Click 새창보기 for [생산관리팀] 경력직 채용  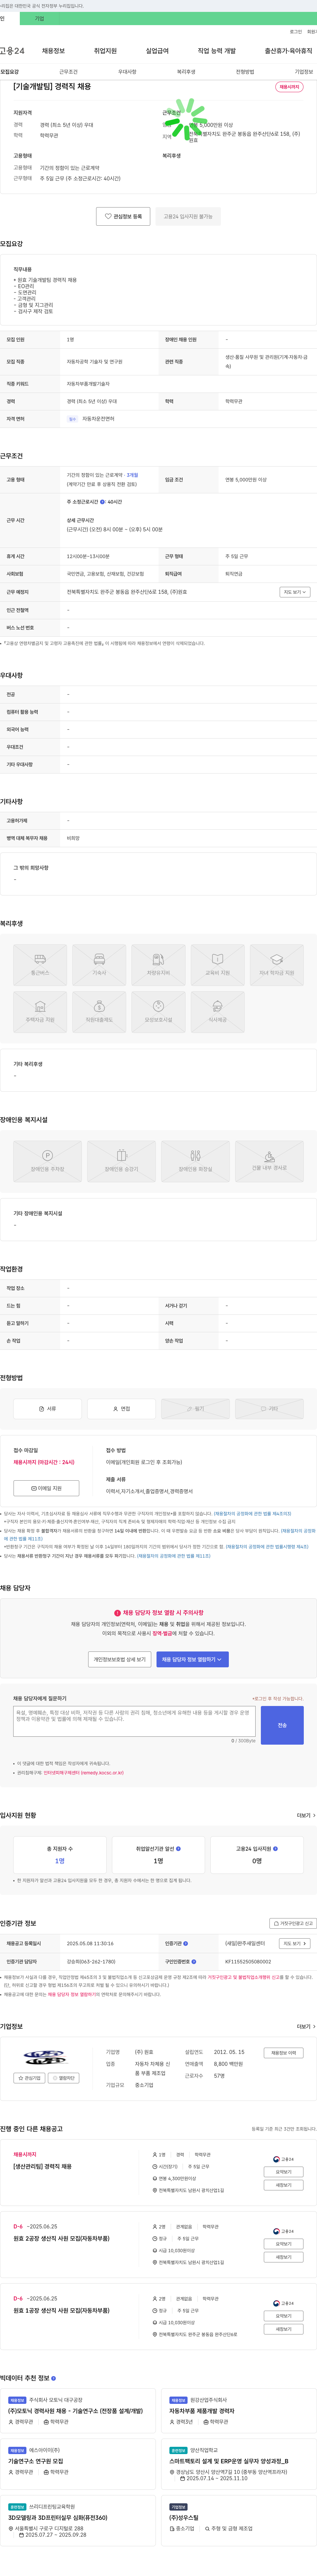tap(283, 2185)
